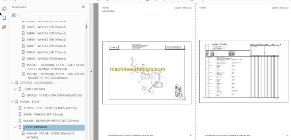Click bookmark icon beside _FORK CARRIAGE
291x140 pixels.
[x=20, y=89]
